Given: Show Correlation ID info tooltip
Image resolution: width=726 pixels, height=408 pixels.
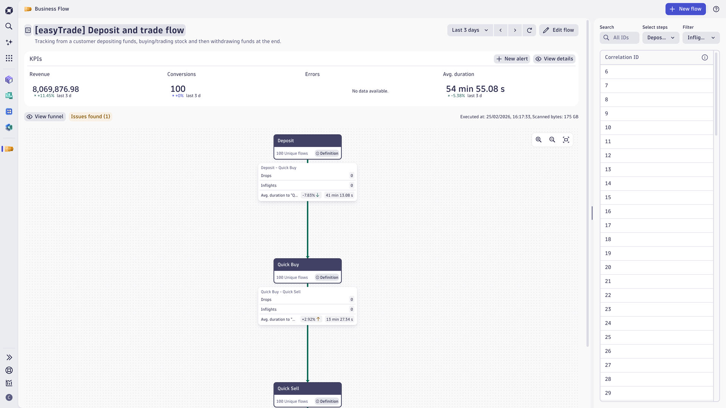Looking at the screenshot, I should pyautogui.click(x=705, y=57).
